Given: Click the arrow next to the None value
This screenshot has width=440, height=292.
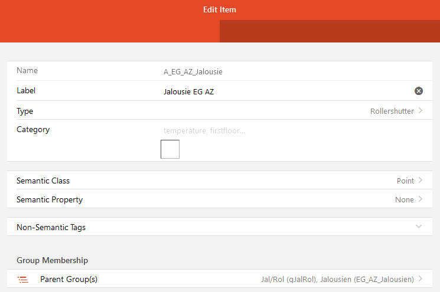Looking at the screenshot, I should pos(420,199).
